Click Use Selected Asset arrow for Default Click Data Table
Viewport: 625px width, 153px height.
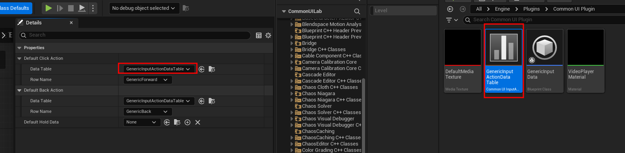202,69
